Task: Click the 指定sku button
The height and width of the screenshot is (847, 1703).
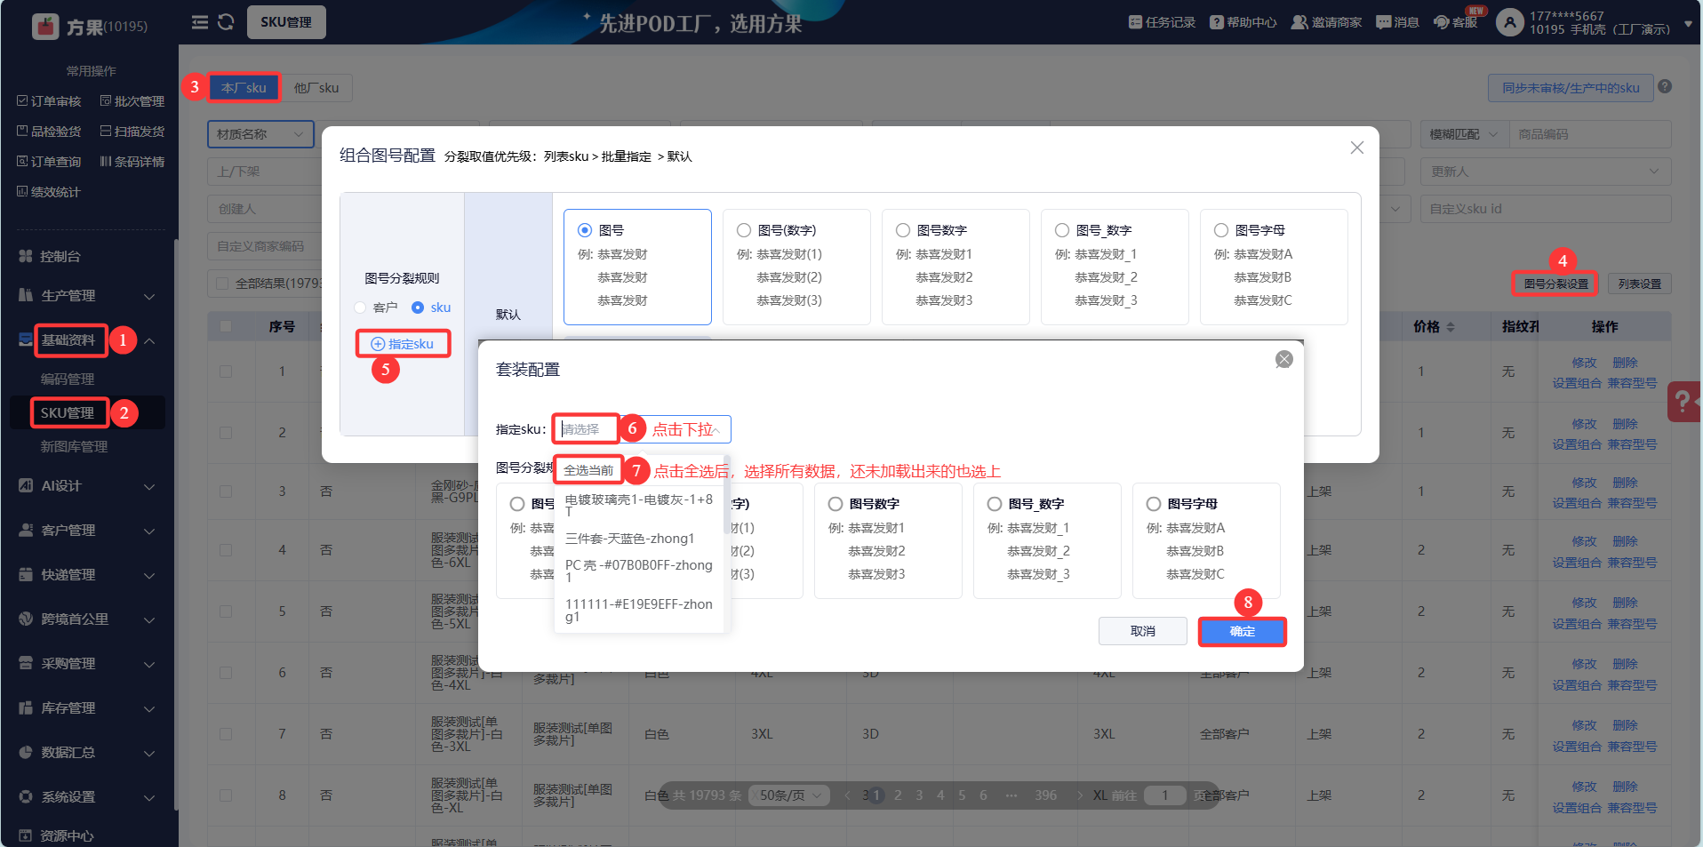Action: [403, 344]
